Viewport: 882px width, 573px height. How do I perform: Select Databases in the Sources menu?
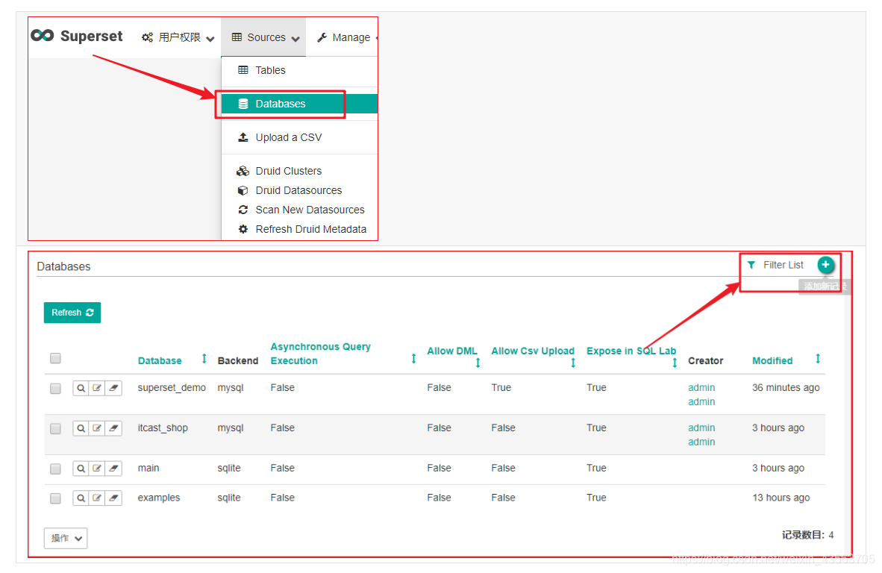281,104
